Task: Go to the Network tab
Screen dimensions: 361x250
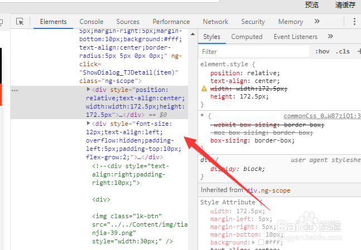Action: pyautogui.click(x=215, y=22)
